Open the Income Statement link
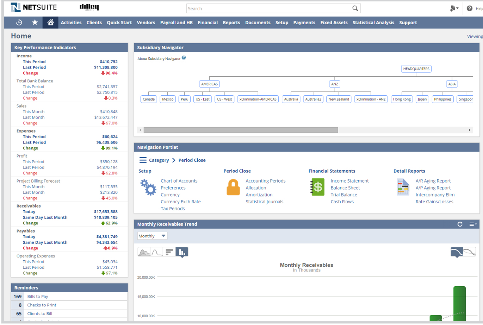This screenshot has width=483, height=325. (x=350, y=181)
